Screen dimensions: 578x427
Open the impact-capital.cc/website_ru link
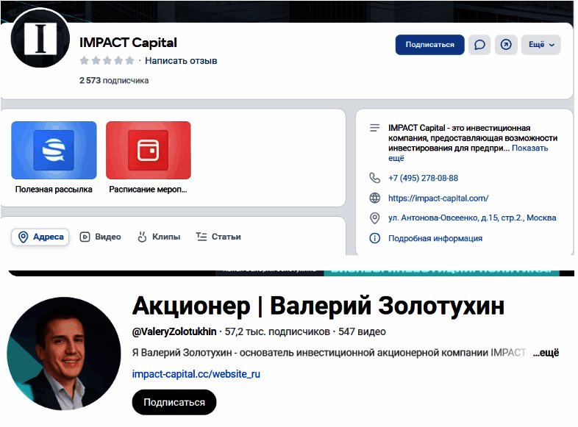pyautogui.click(x=196, y=374)
